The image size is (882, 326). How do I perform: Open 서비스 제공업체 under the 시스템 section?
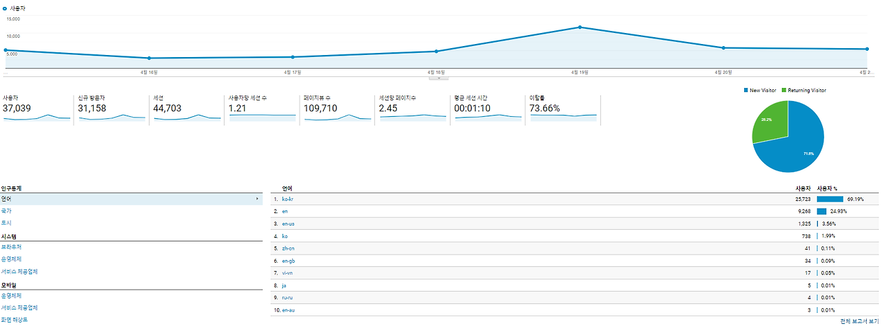point(19,271)
